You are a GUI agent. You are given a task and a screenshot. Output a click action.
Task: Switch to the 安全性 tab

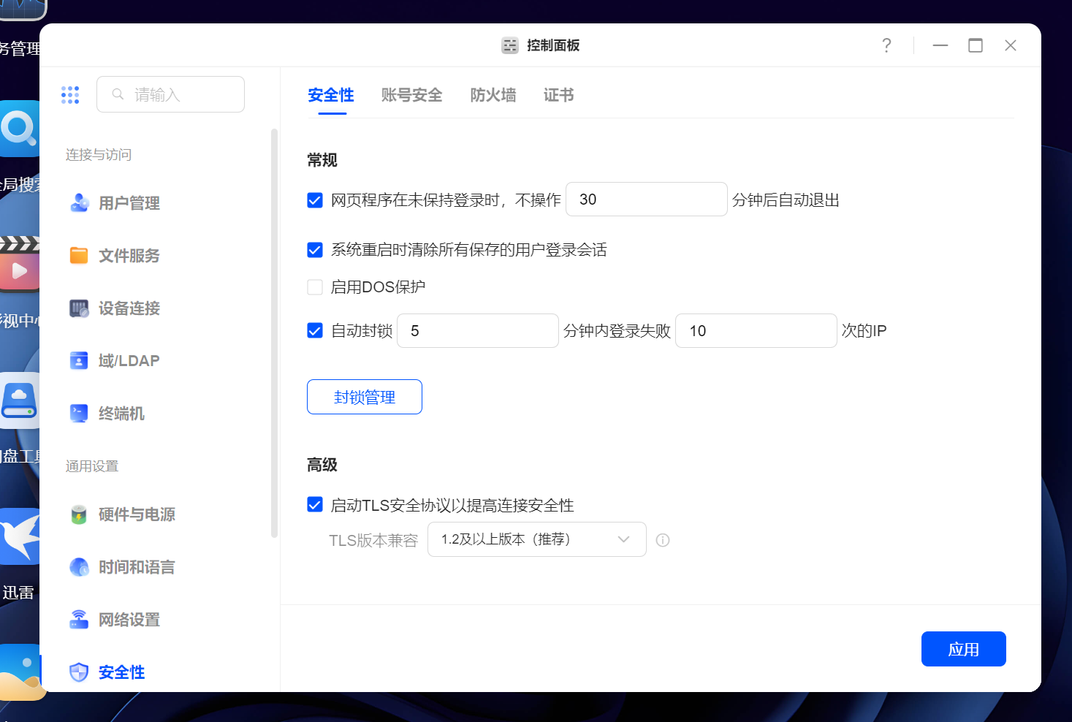(331, 95)
